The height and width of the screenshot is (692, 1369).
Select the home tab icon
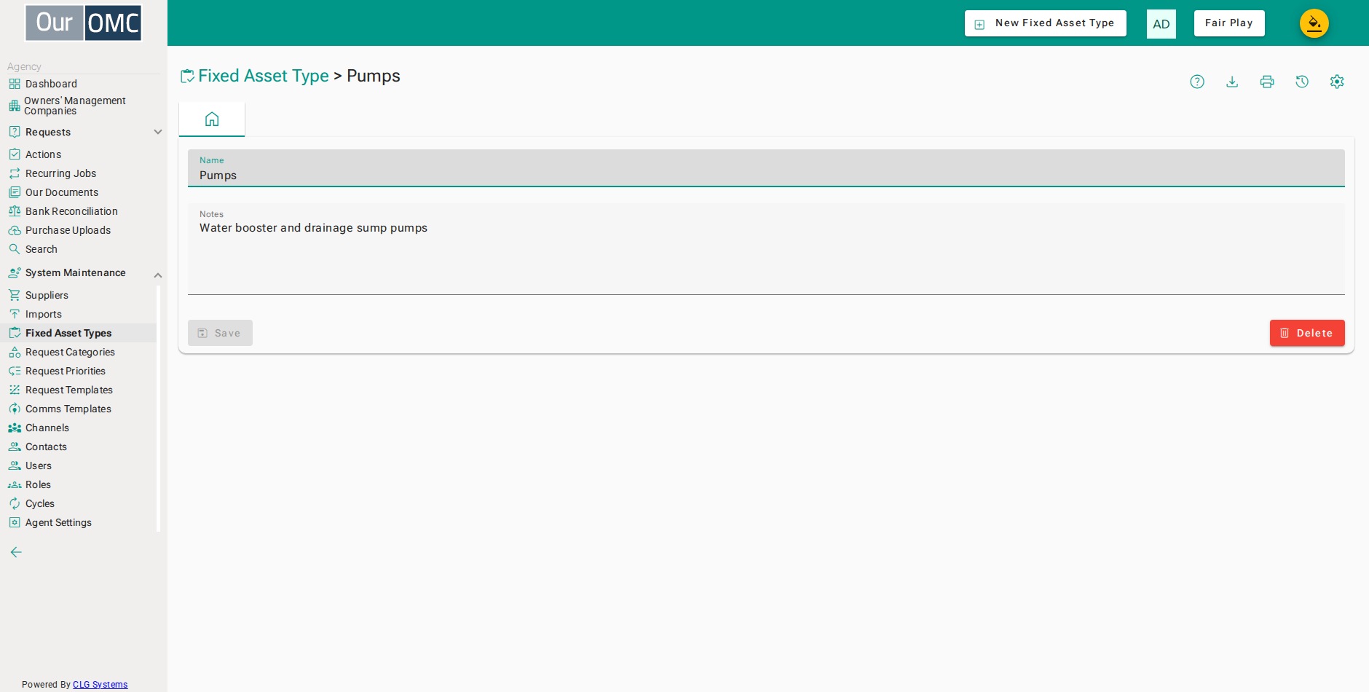212,119
